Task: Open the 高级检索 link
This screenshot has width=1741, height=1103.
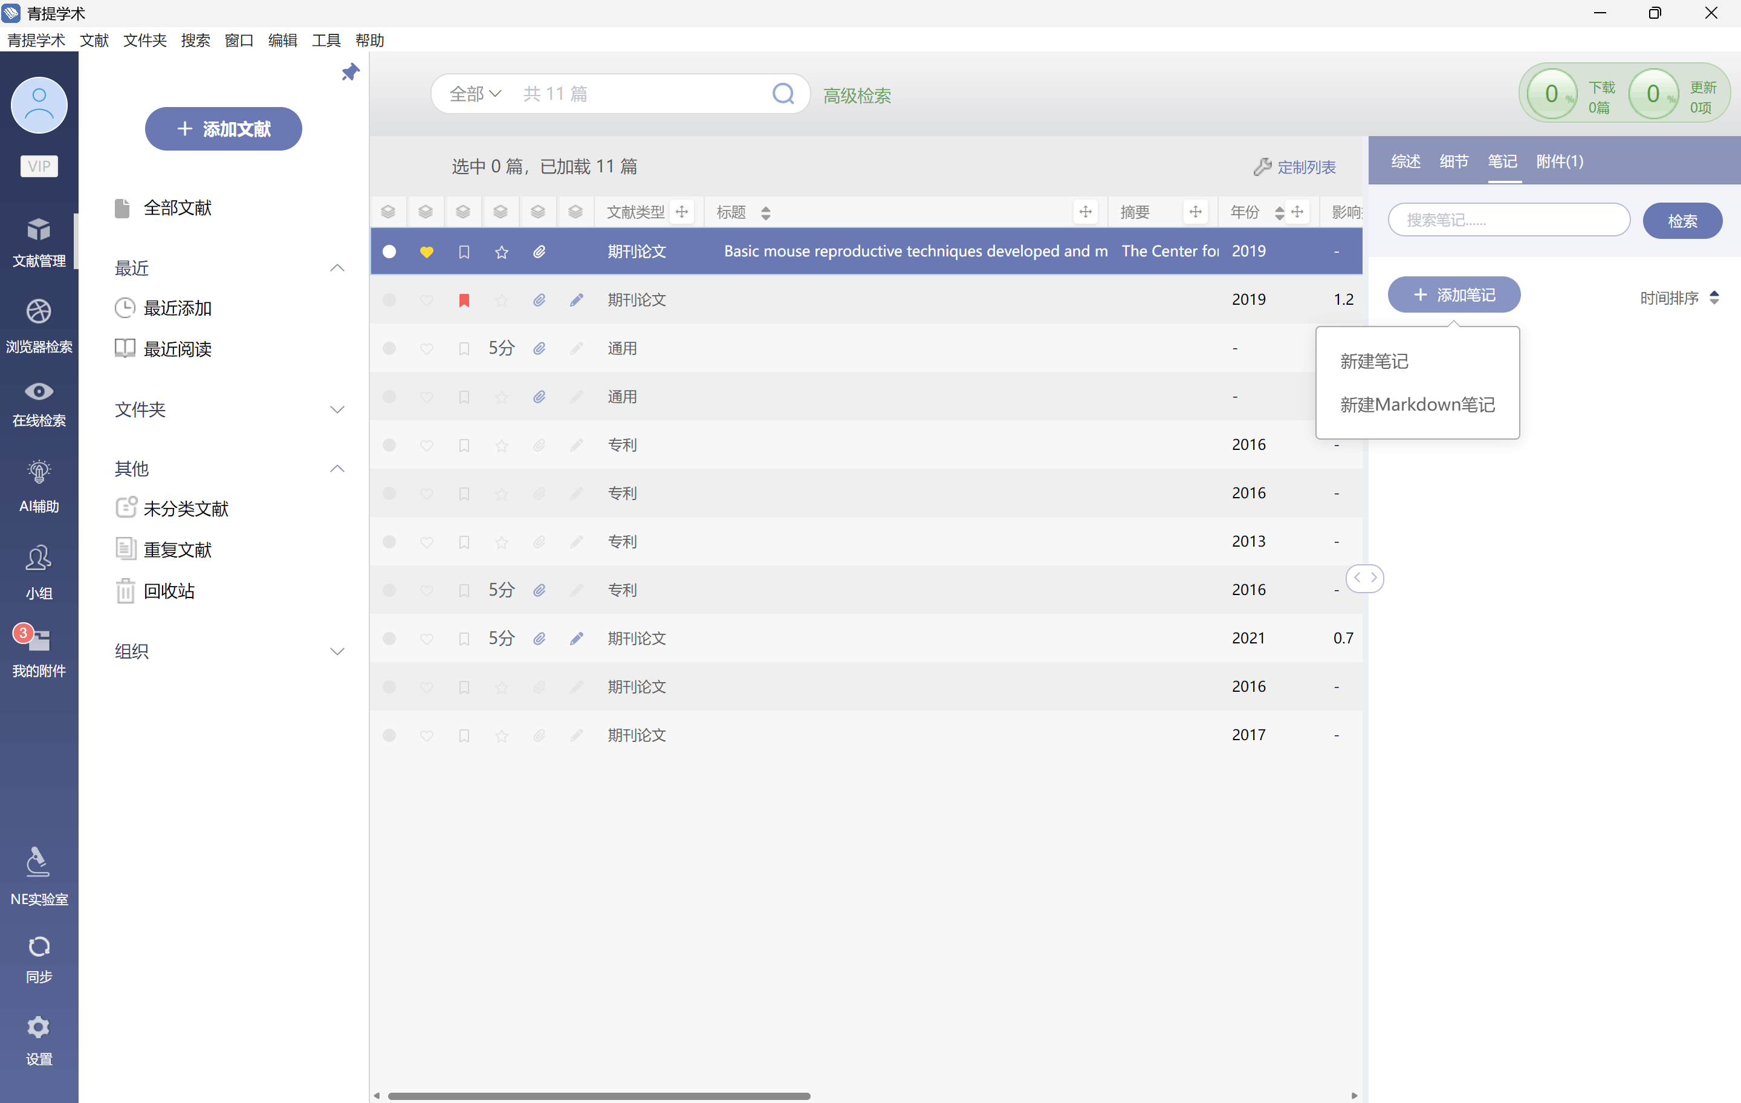Action: point(857,96)
